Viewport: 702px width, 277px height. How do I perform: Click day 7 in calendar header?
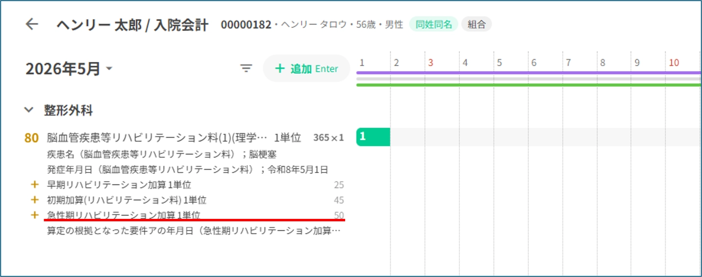568,63
